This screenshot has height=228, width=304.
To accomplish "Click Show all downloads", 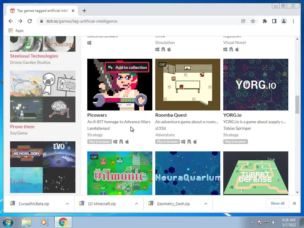I will click(x=278, y=203).
